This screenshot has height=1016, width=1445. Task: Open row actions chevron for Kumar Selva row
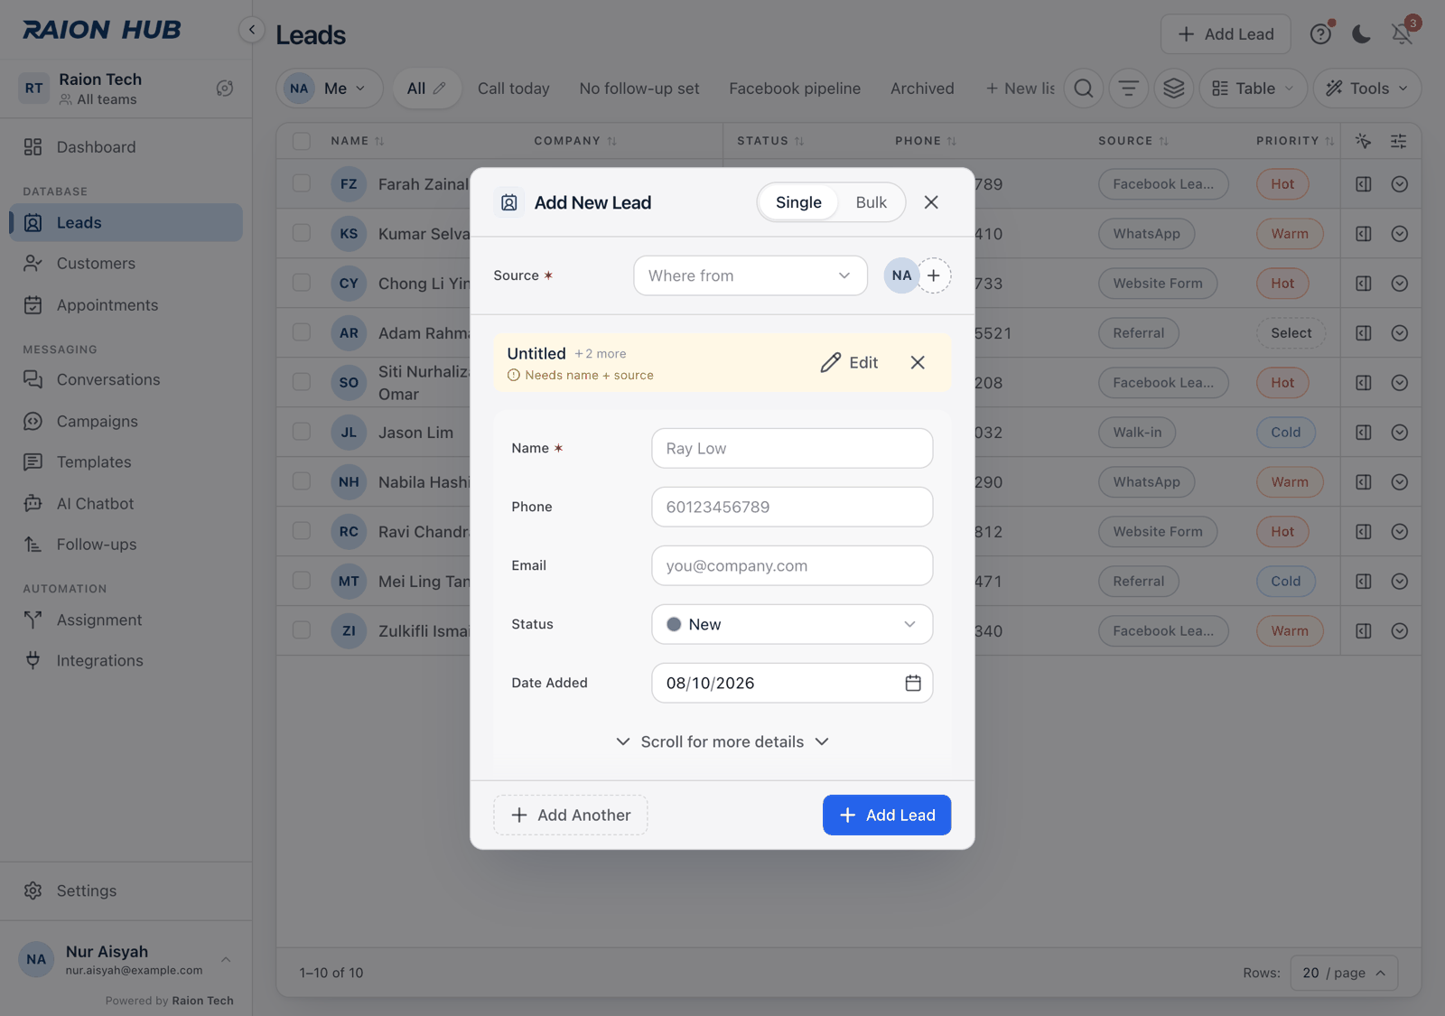coord(1400,234)
